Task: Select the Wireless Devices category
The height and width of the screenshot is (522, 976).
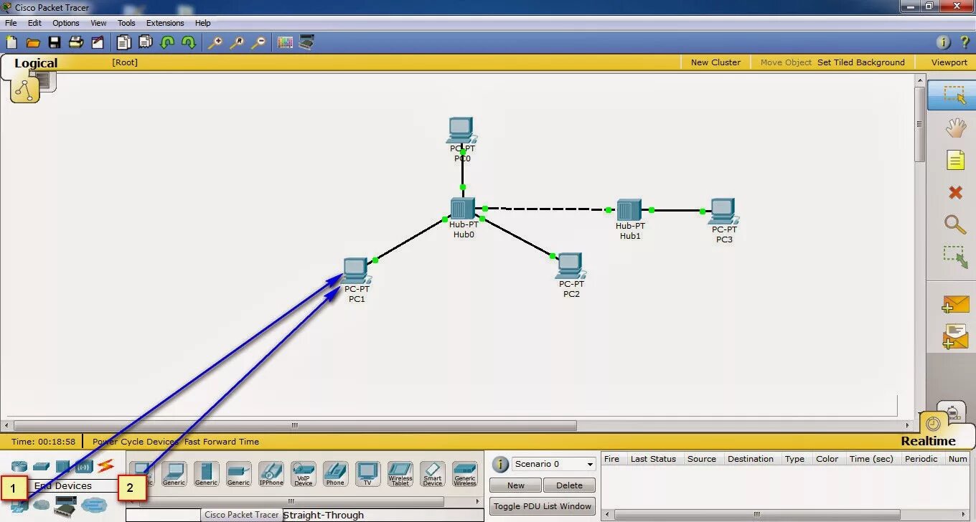Action: click(84, 466)
